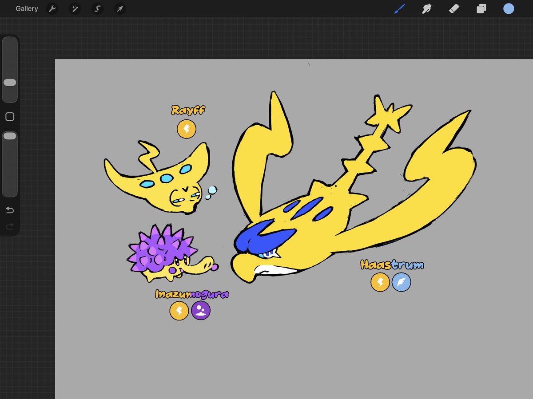This screenshot has width=533, height=399.
Task: Click the Inazumogura name text
Action: 191,294
